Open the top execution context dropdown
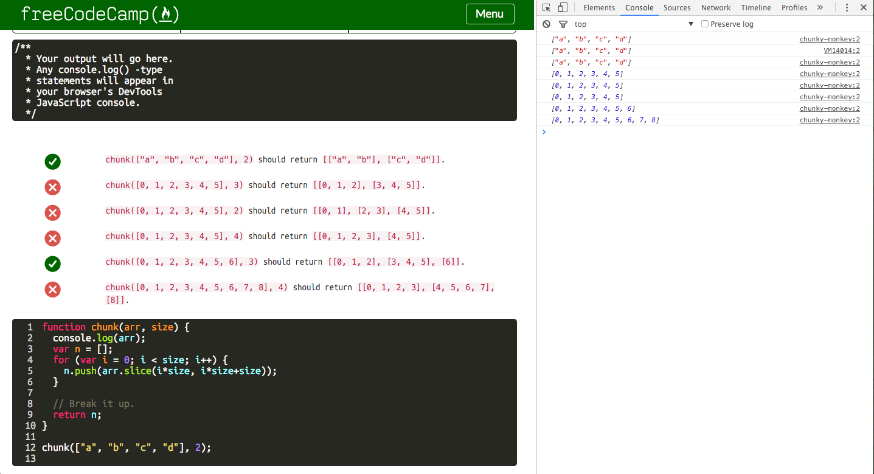 point(634,24)
